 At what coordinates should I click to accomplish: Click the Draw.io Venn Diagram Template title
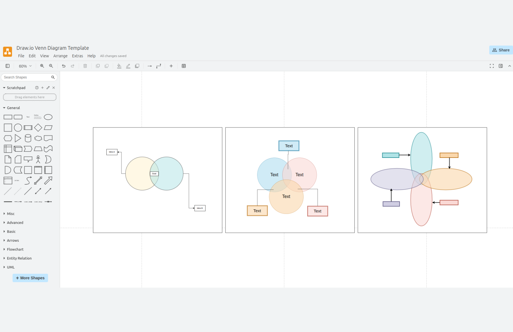tap(53, 48)
